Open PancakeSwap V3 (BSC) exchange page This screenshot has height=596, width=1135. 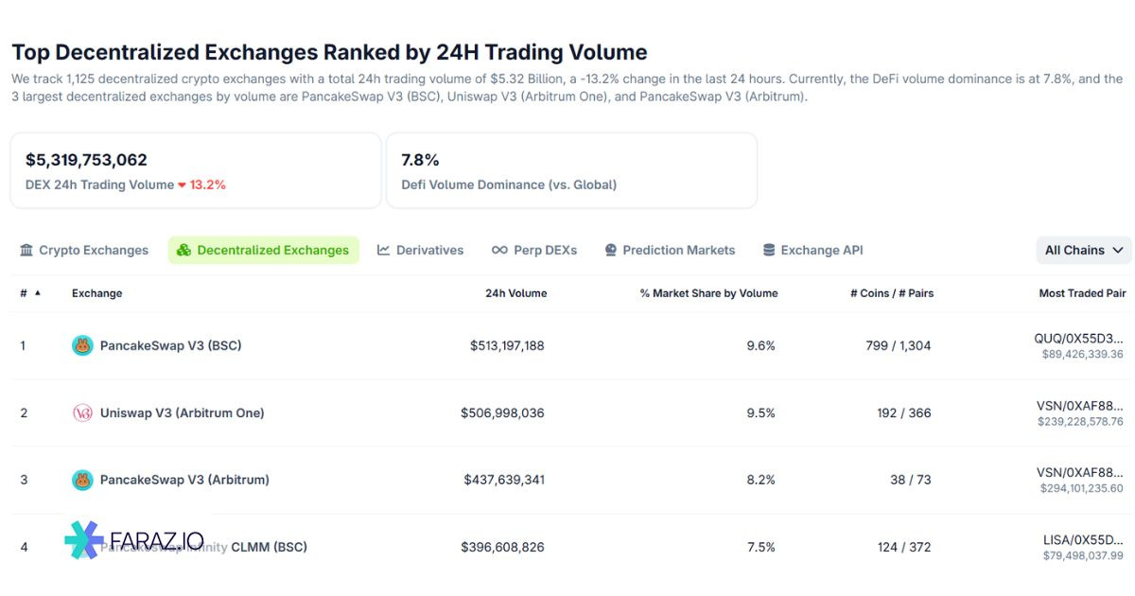pos(170,345)
